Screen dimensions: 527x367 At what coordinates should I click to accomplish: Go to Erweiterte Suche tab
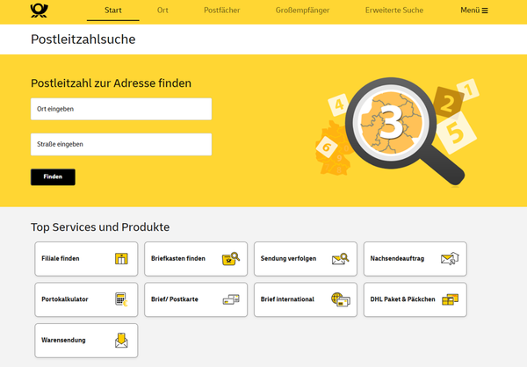[x=393, y=11]
